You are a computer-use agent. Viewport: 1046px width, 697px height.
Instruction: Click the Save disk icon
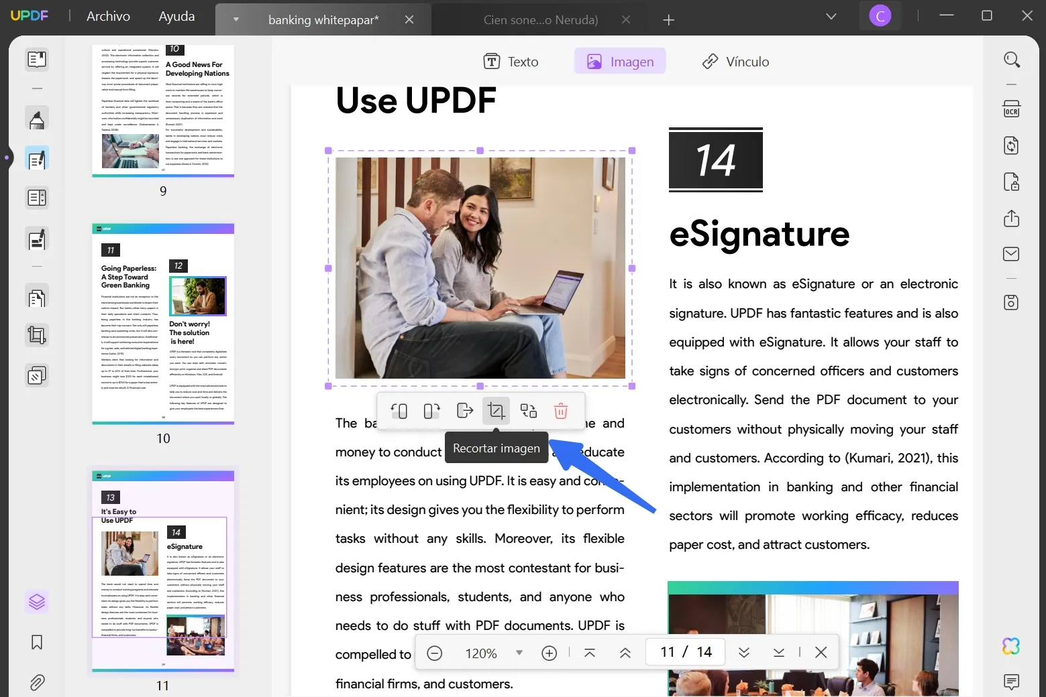[1011, 302]
